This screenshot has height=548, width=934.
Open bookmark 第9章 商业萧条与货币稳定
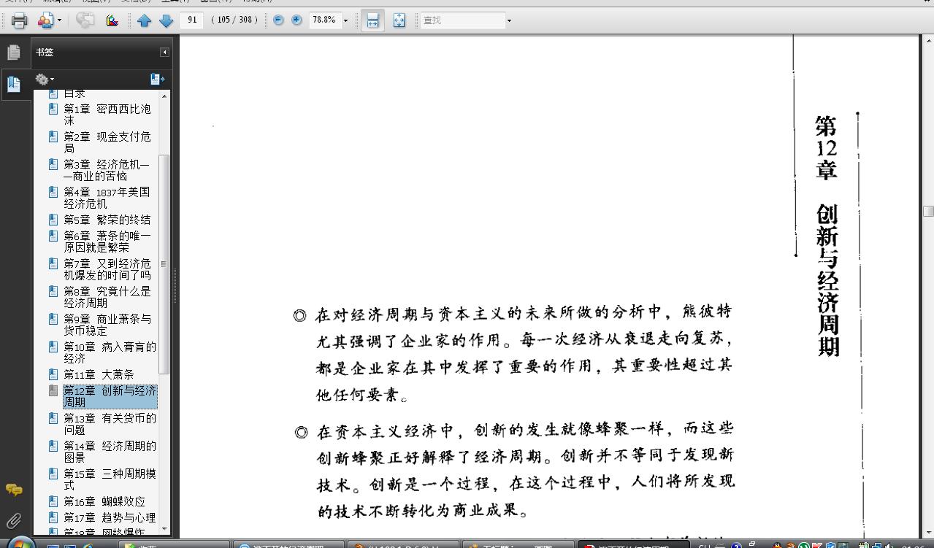point(107,325)
